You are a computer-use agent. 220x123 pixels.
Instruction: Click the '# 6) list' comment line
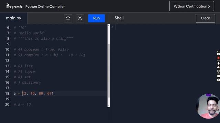point(23,66)
